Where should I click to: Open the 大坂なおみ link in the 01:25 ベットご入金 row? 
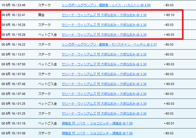[104, 104]
